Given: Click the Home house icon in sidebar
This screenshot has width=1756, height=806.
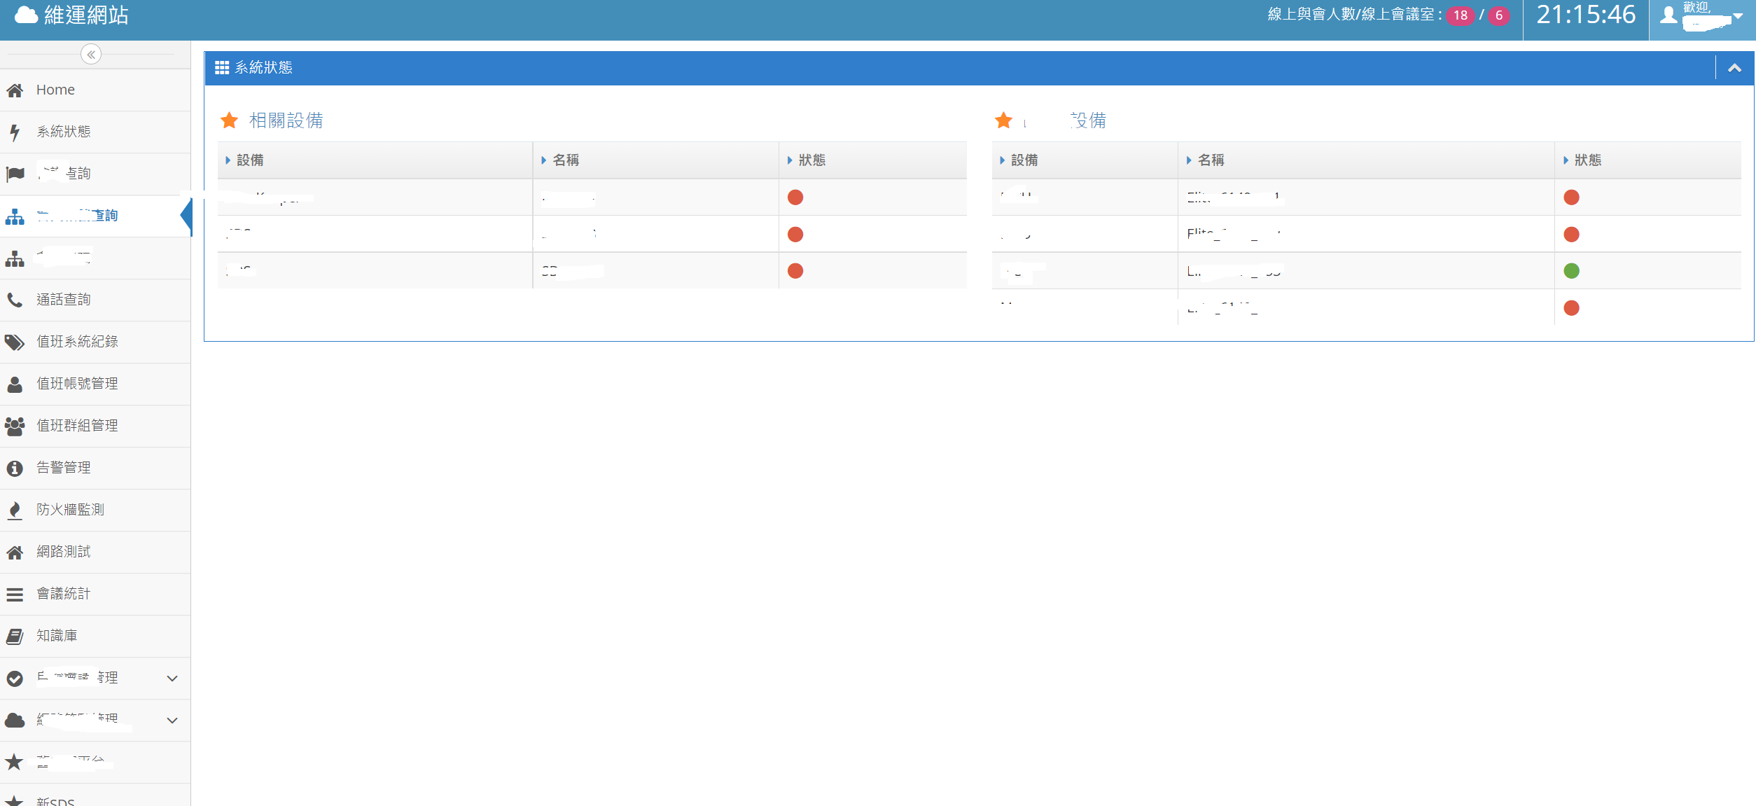Looking at the screenshot, I should click(x=15, y=90).
